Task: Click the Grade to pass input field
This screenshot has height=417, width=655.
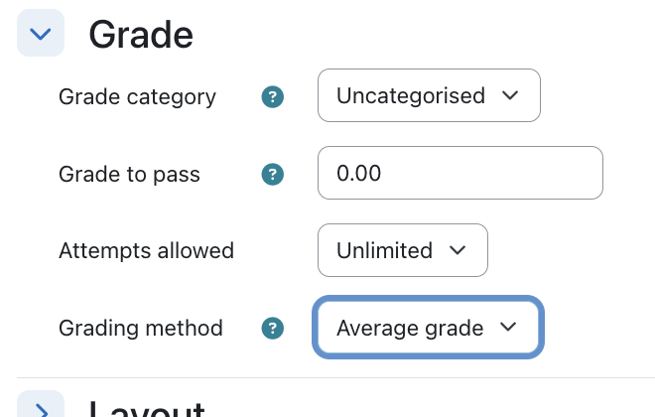Action: [x=460, y=173]
